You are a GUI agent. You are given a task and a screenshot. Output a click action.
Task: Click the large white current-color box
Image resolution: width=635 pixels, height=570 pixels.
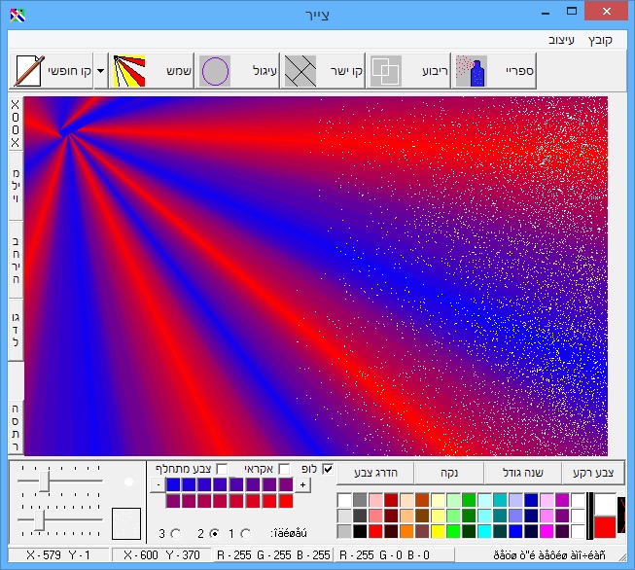pos(605,505)
